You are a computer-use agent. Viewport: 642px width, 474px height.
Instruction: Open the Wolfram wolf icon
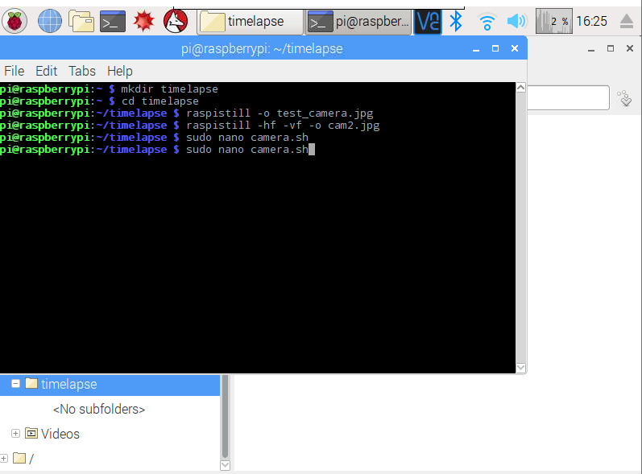(x=175, y=21)
